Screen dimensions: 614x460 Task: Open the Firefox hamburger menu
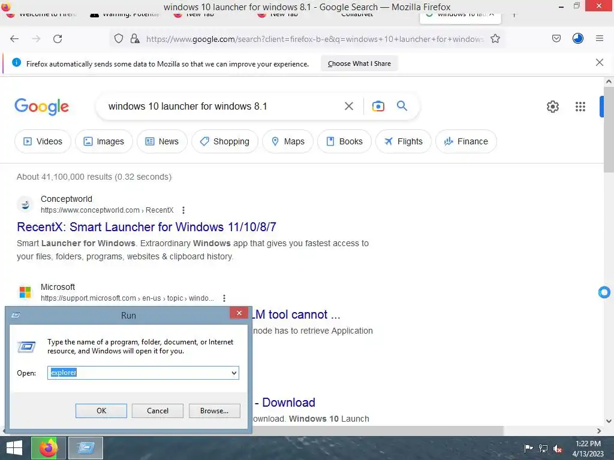tap(600, 38)
